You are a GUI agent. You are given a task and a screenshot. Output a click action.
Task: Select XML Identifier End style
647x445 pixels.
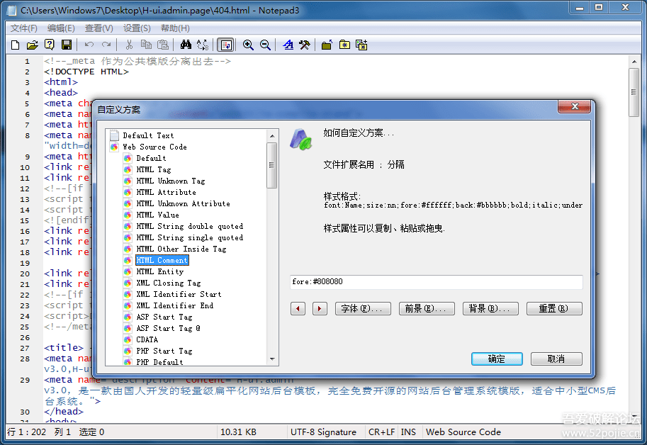[175, 305]
